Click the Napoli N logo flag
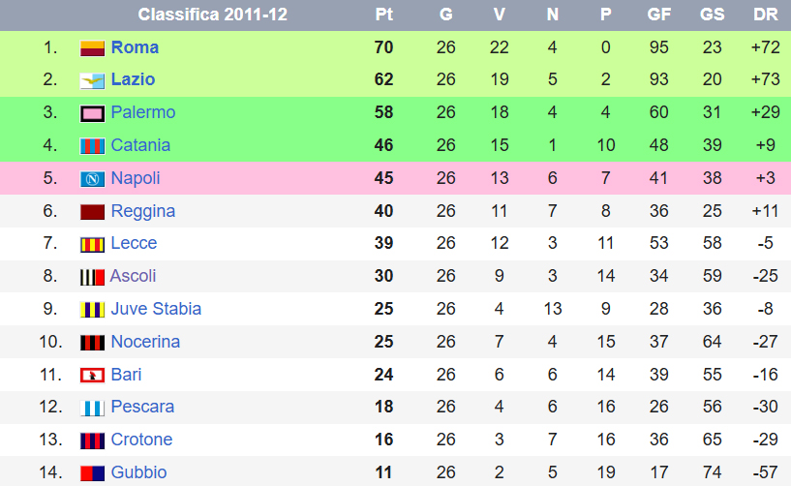Viewport: 791px width, 486px height. [x=92, y=179]
